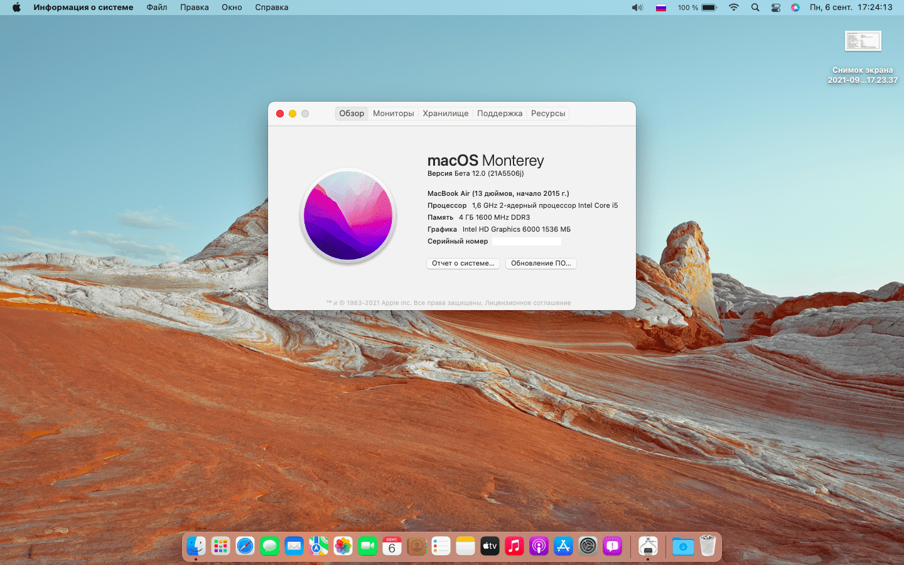Click version text Бета 12.0 (21A5506j)
This screenshot has height=565, width=904.
489,173
